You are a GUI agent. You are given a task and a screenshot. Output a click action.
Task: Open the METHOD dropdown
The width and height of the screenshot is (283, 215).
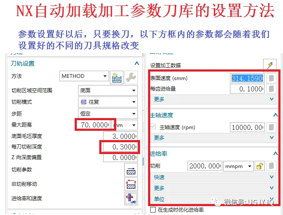click(x=84, y=76)
